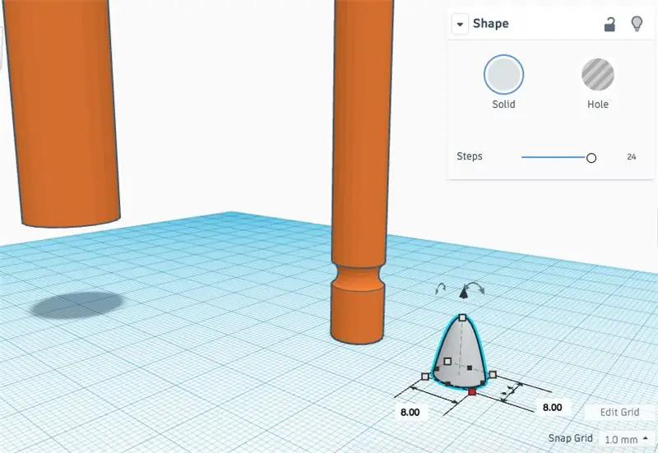Click the Shape panel title
Screen dimensions: 658x453
[x=490, y=24]
